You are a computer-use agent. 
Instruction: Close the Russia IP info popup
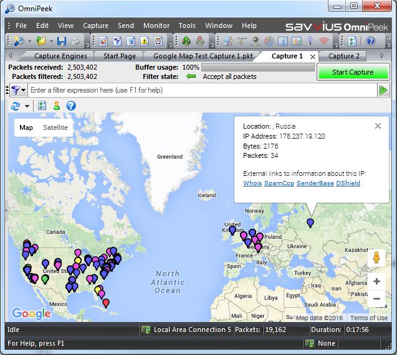coord(378,126)
